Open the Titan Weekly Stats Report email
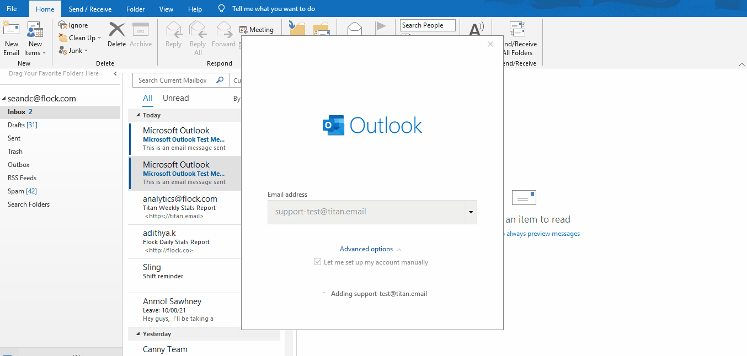The image size is (747, 356). [185, 208]
